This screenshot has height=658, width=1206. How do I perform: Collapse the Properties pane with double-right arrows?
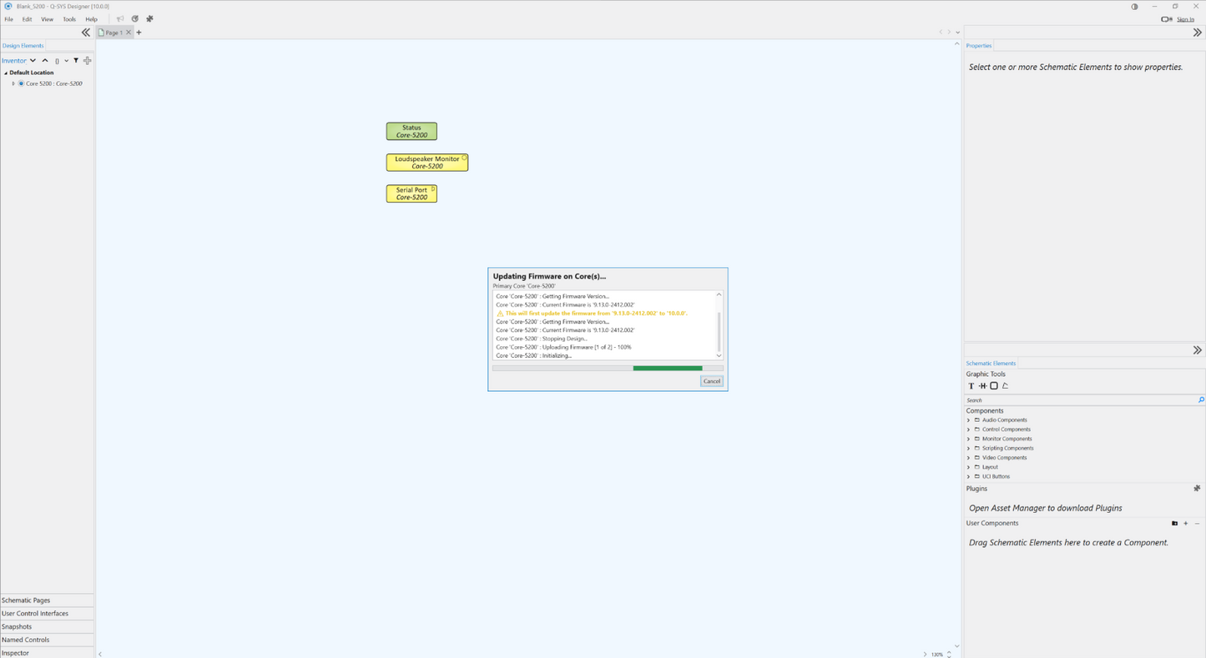pos(1197,33)
